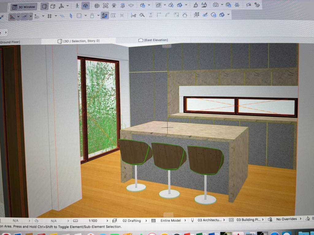Click the camera photo render icon

[216, 5]
